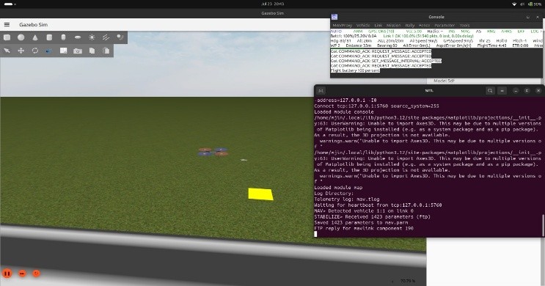Insert a cylinder shape

[x=49, y=37]
